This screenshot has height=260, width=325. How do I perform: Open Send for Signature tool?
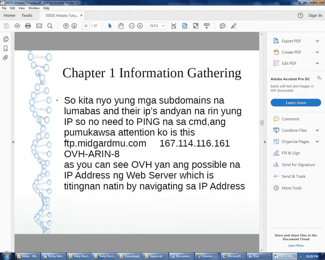(x=294, y=165)
